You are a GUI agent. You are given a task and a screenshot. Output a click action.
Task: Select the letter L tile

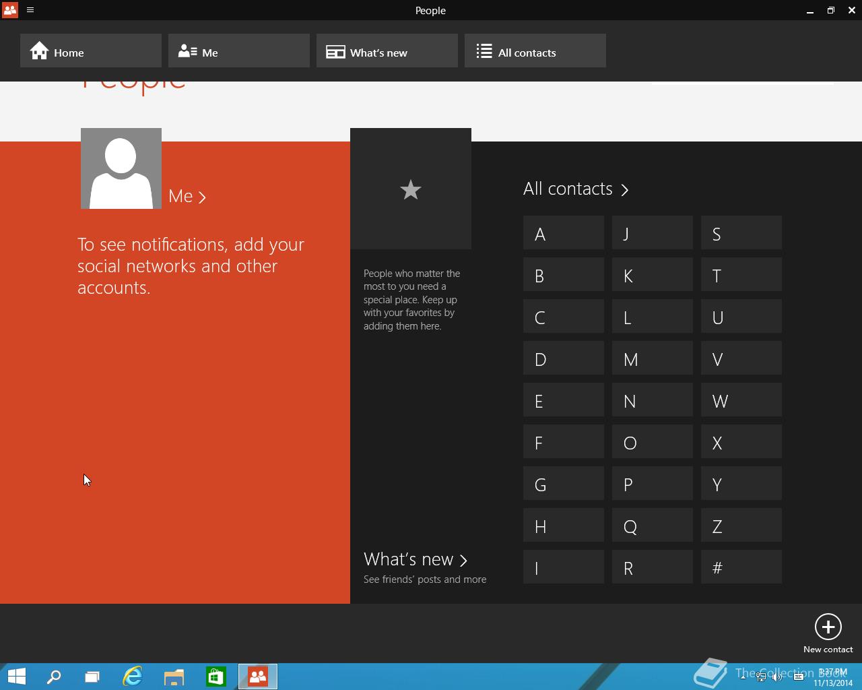pyautogui.click(x=653, y=316)
